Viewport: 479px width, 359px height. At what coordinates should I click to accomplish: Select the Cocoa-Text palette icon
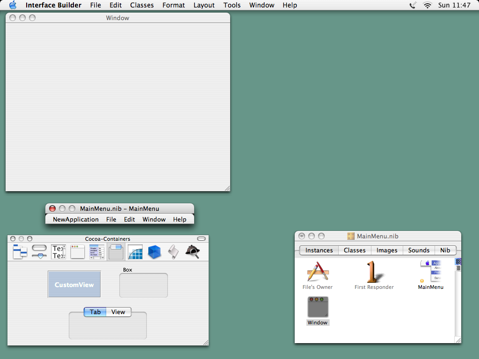[58, 252]
